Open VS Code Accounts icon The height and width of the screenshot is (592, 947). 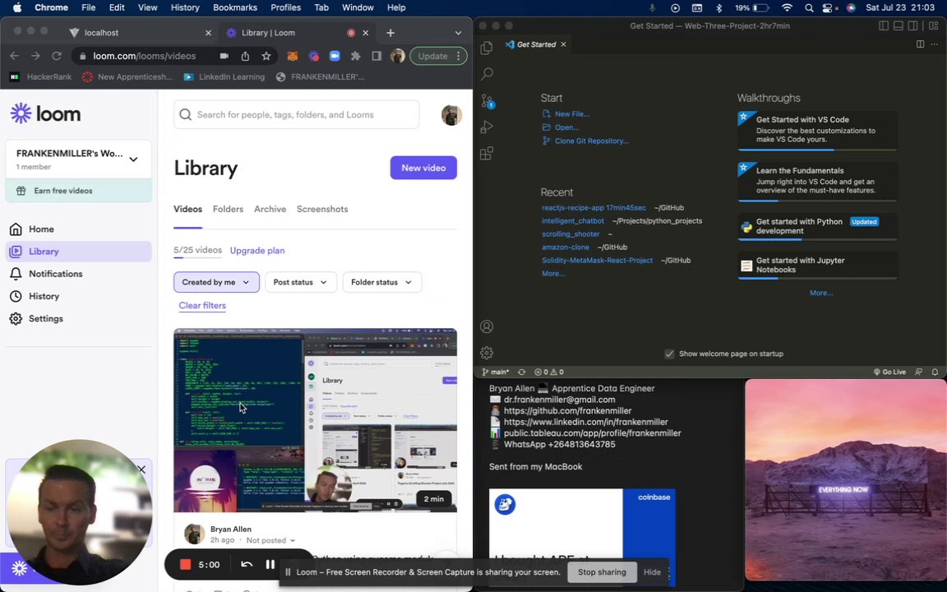pyautogui.click(x=486, y=326)
